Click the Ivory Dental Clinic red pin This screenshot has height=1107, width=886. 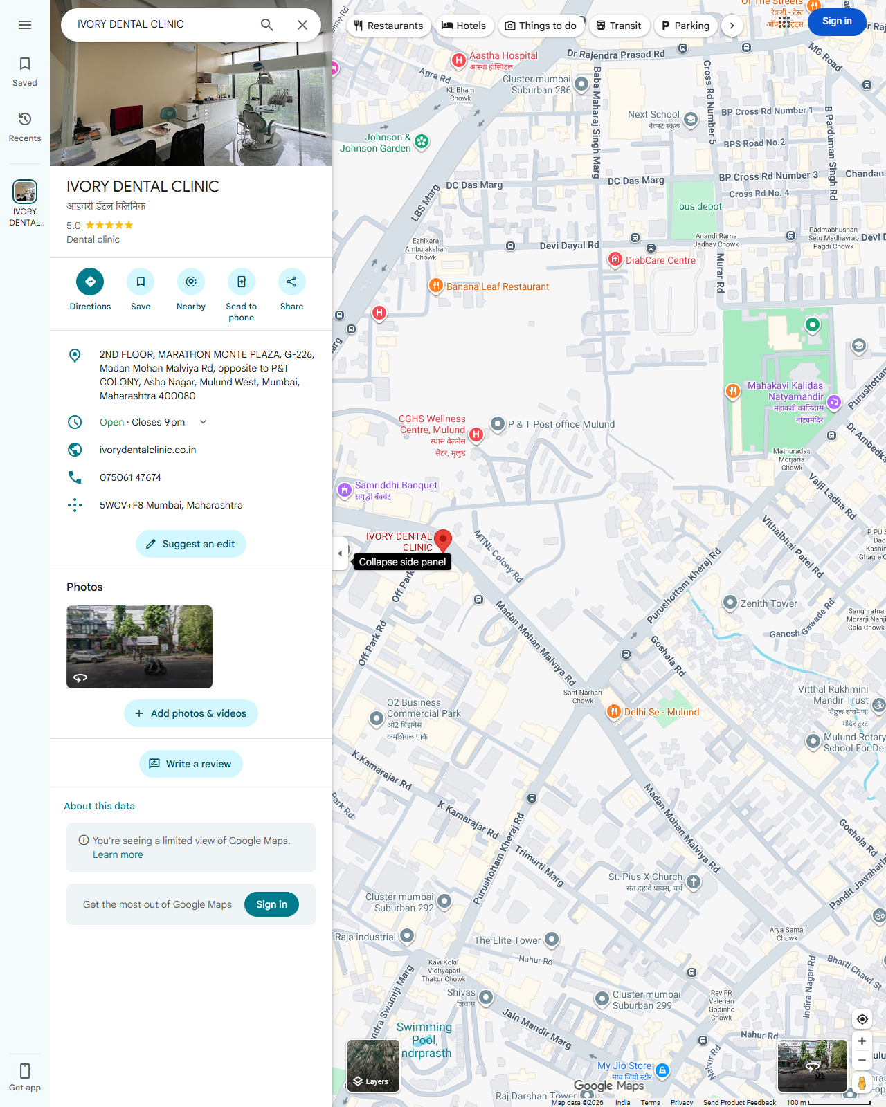coord(443,541)
